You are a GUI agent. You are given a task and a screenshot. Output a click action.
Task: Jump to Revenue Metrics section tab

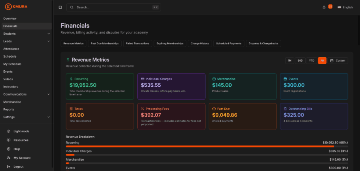pyautogui.click(x=74, y=44)
